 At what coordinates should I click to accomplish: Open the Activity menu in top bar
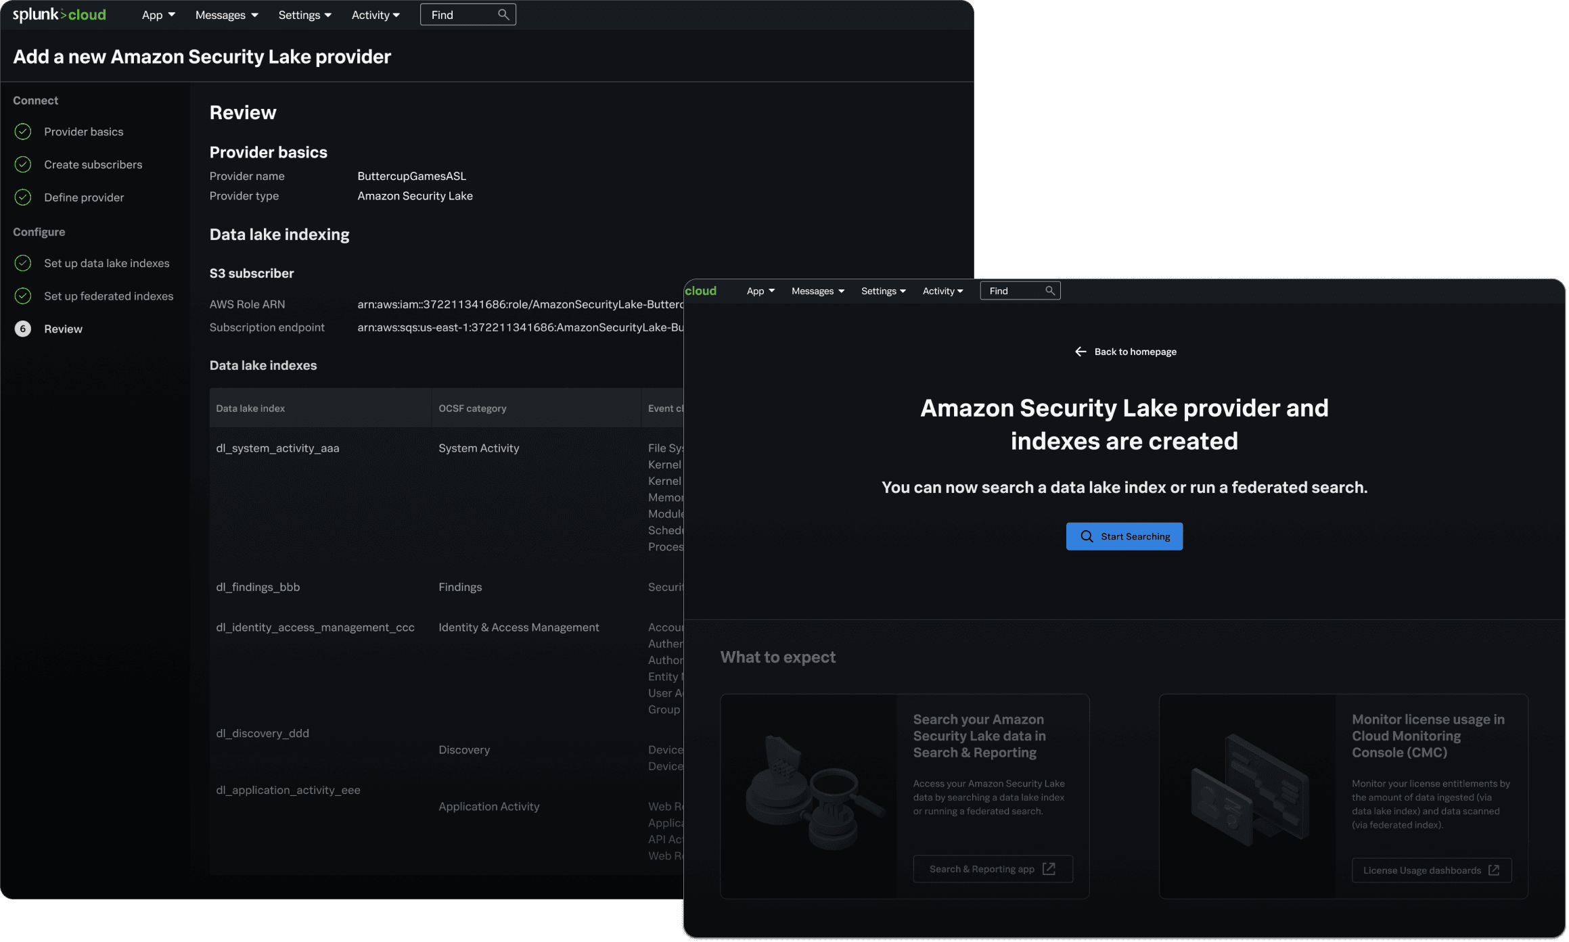tap(376, 15)
